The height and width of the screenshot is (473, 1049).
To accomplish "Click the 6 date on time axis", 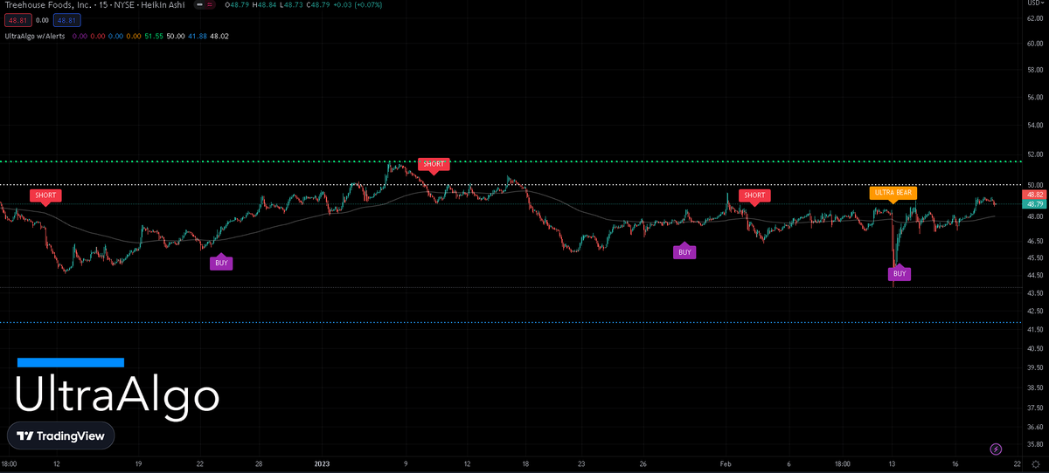I will click(x=789, y=465).
